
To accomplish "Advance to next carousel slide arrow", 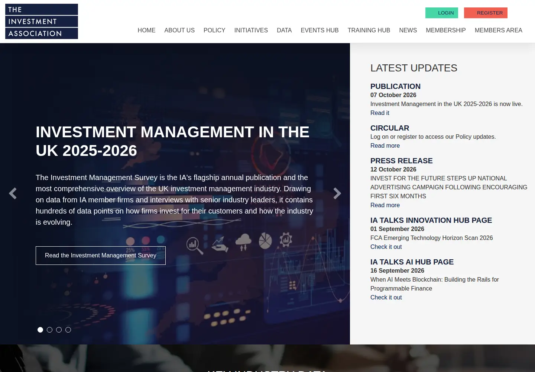I will click(x=337, y=193).
